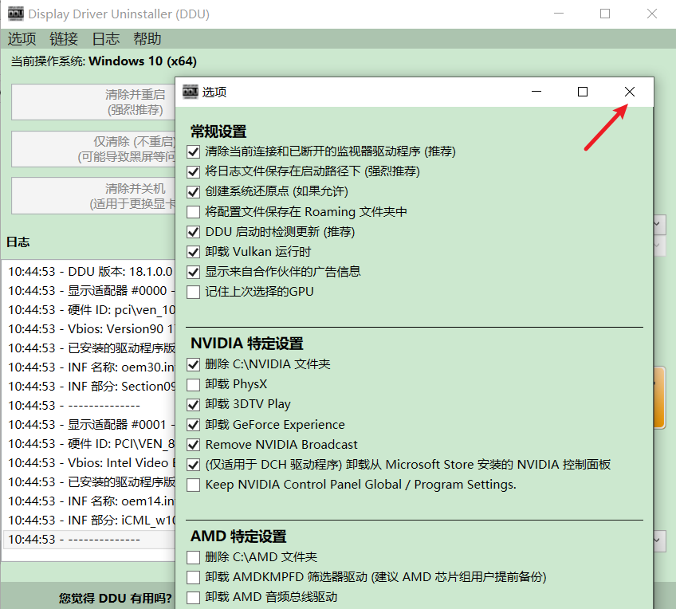
Task: Maximize the main DDU window
Action: pyautogui.click(x=605, y=14)
